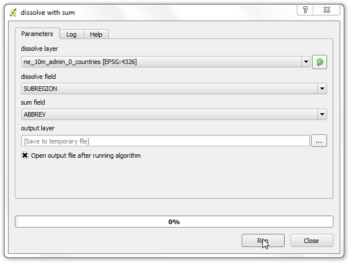The image size is (350, 263).
Task: Expand the dissolve field SUBREGION dropdown arrow
Action: [322, 89]
